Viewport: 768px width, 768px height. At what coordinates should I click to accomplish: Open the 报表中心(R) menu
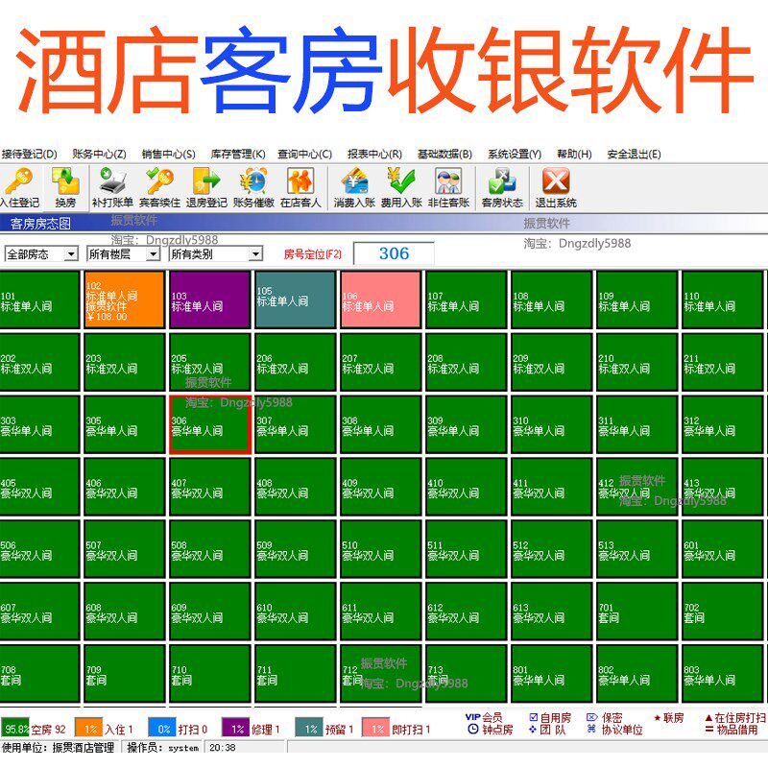[377, 154]
